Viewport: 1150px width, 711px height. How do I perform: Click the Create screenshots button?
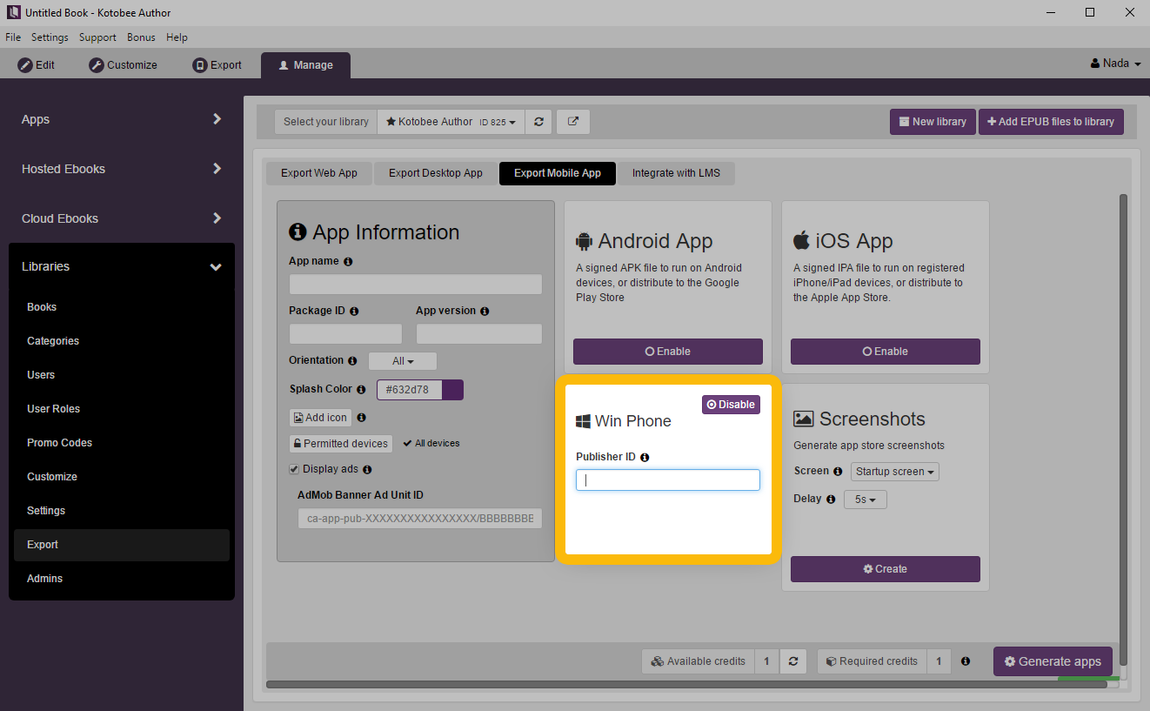pos(886,569)
